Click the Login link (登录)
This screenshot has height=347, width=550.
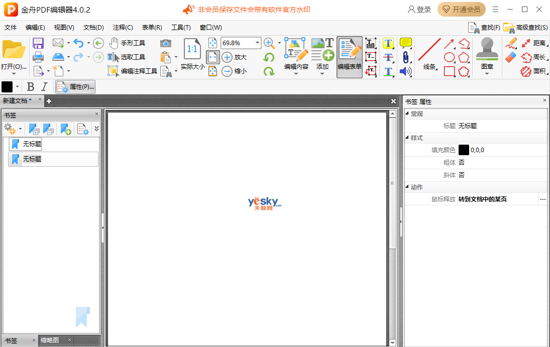[419, 10]
